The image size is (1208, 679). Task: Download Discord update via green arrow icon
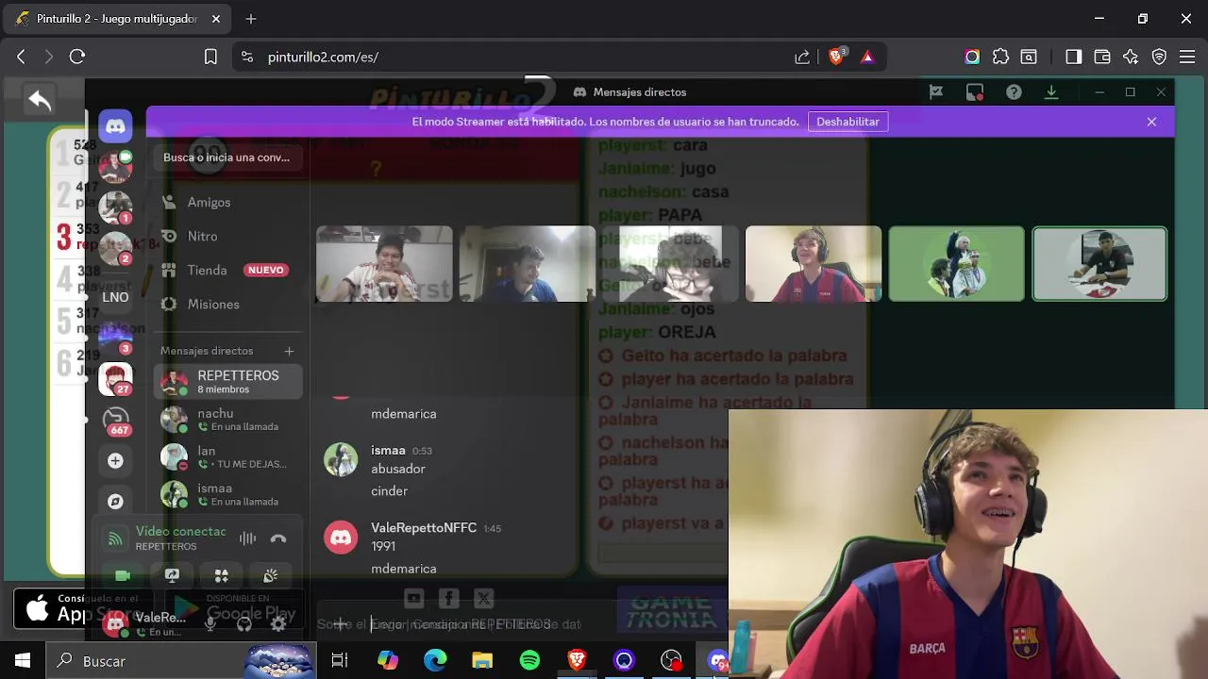click(1051, 92)
